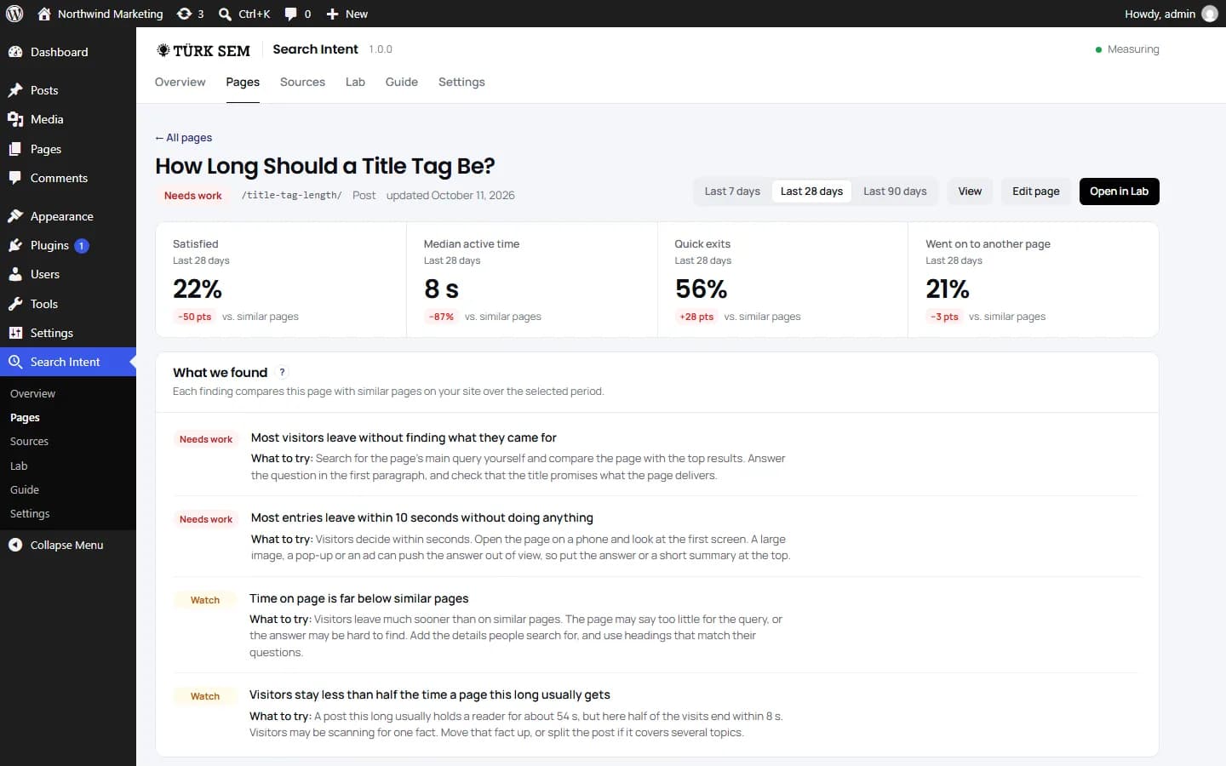Click the updates icon showing 3
The width and height of the screenshot is (1226, 766).
point(184,14)
